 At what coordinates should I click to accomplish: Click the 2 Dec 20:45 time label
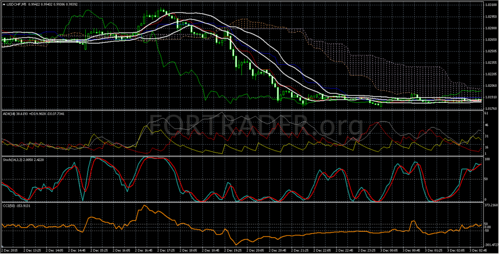tap(278, 251)
